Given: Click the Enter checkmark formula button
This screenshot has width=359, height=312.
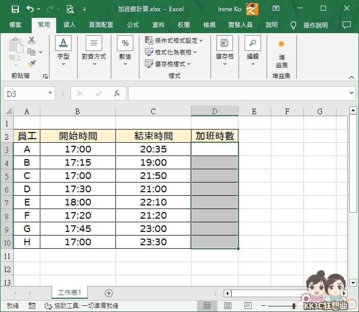Looking at the screenshot, I should click(99, 93).
